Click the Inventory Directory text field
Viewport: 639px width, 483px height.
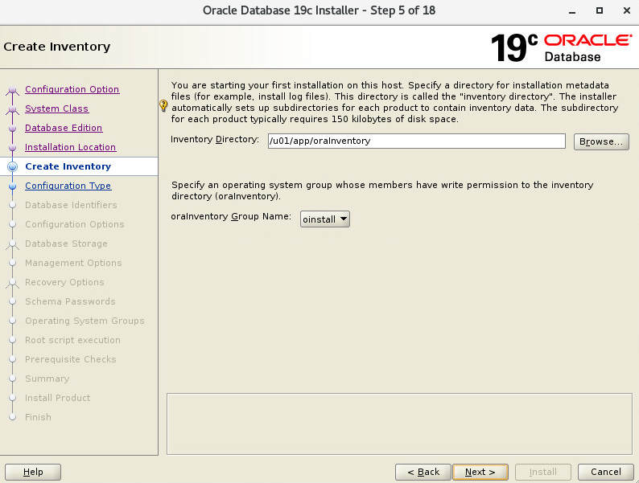pyautogui.click(x=417, y=141)
